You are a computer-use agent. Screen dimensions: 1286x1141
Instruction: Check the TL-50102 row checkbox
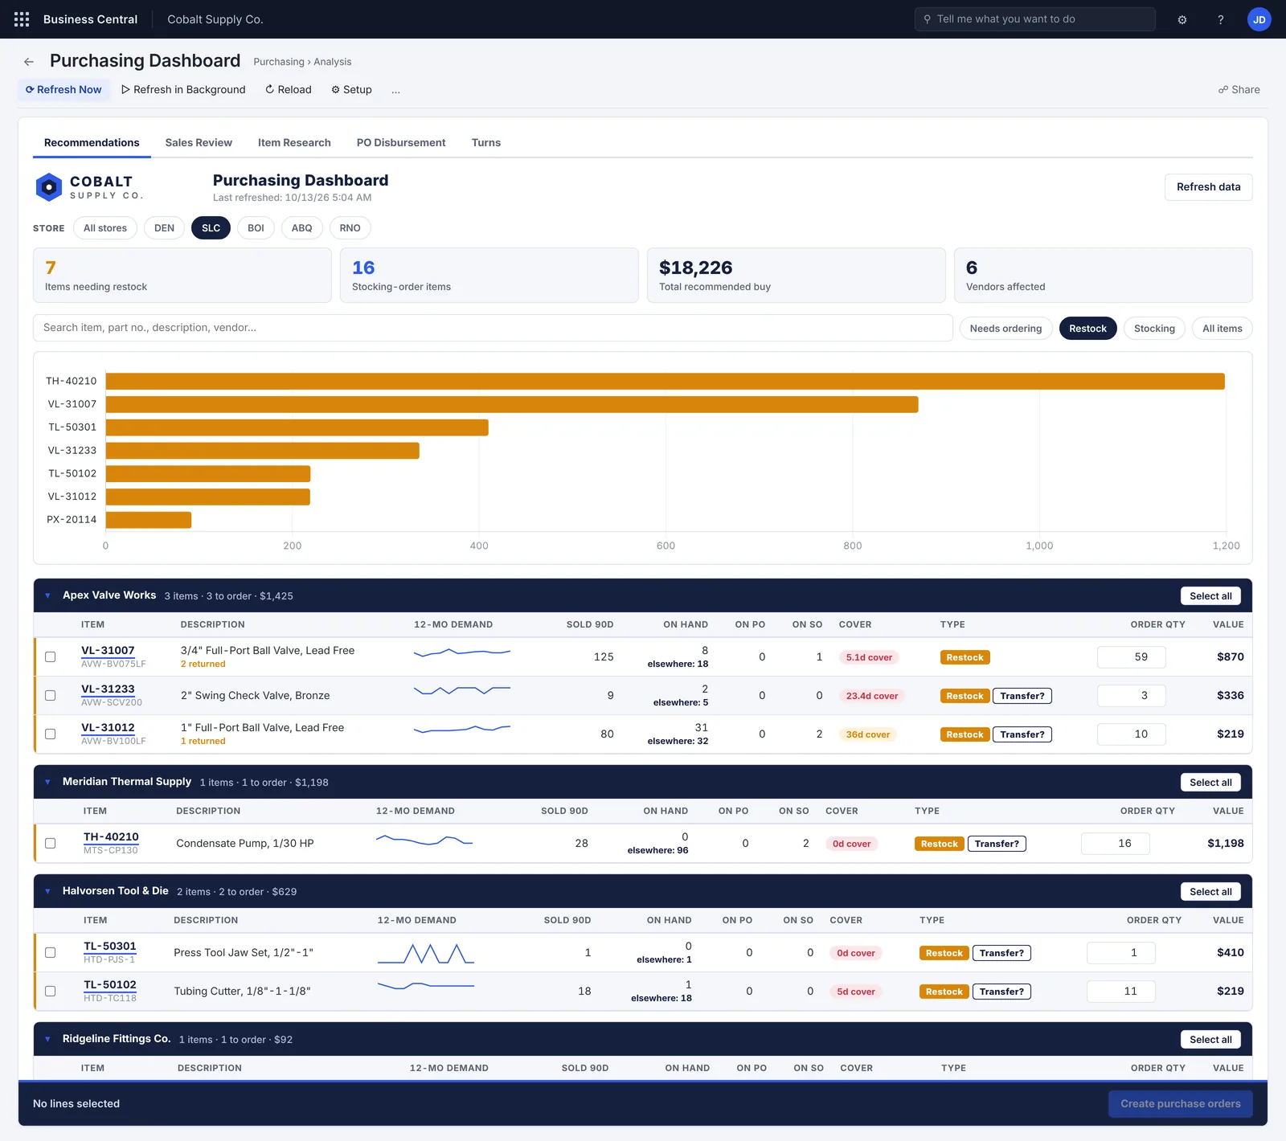coord(51,992)
